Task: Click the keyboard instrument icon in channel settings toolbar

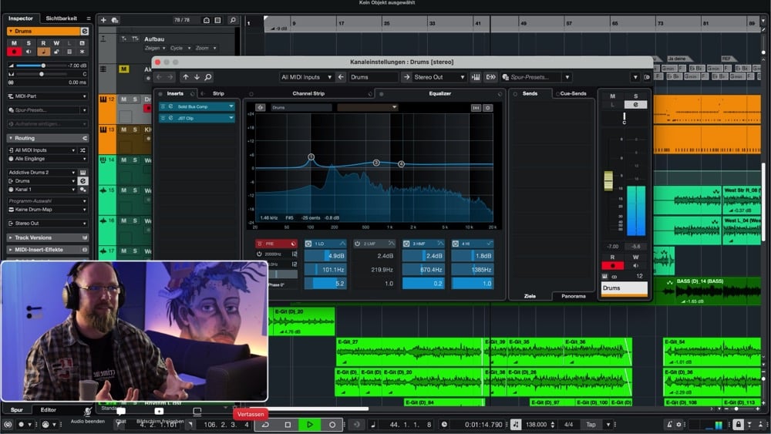Action: coord(476,77)
